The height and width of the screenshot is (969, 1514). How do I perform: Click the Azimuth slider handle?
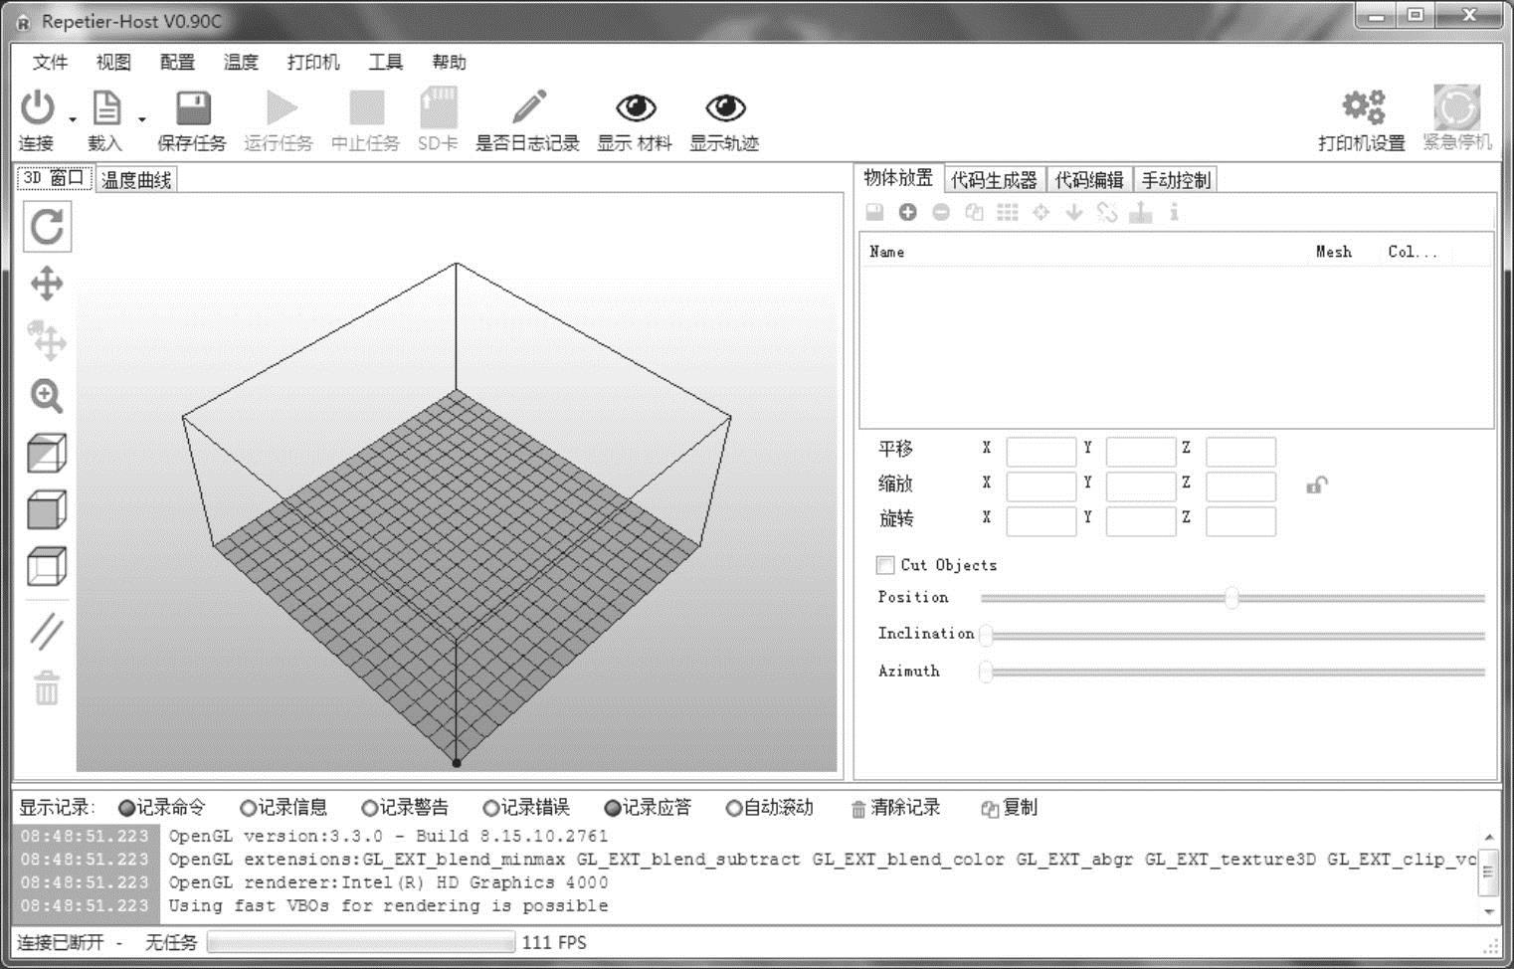pos(986,673)
